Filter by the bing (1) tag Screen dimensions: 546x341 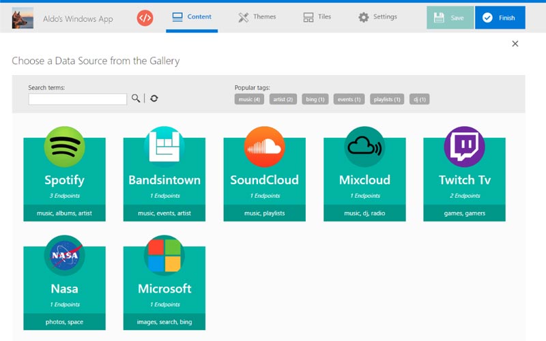[x=315, y=99]
